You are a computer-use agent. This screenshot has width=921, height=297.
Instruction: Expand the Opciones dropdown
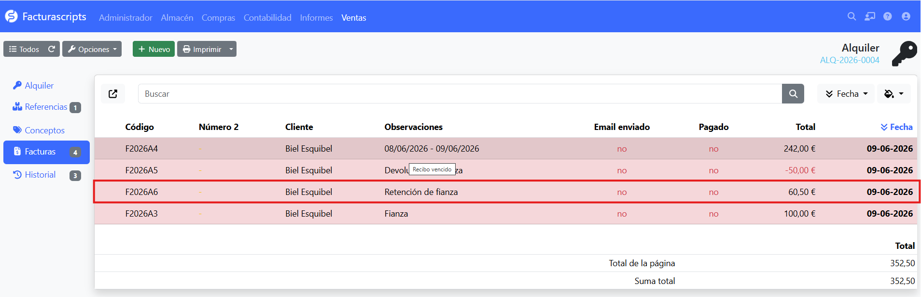coord(92,49)
